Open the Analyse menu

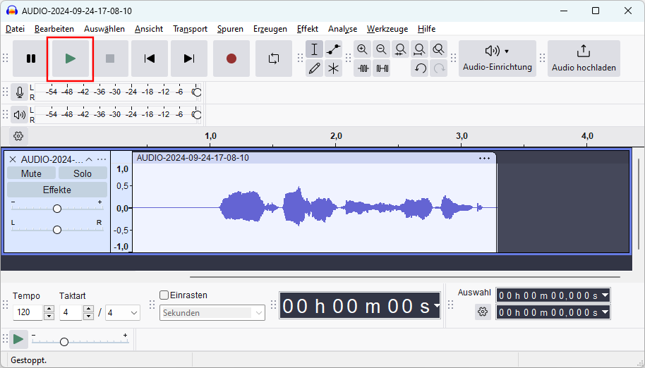(343, 29)
